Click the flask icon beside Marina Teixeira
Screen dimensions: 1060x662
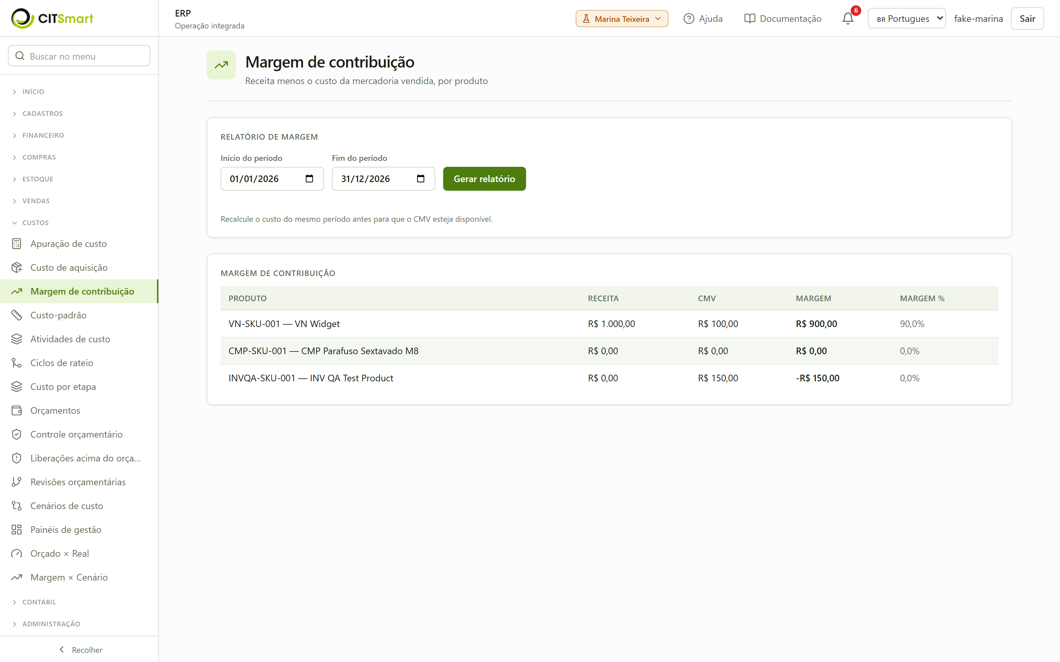[x=586, y=19]
